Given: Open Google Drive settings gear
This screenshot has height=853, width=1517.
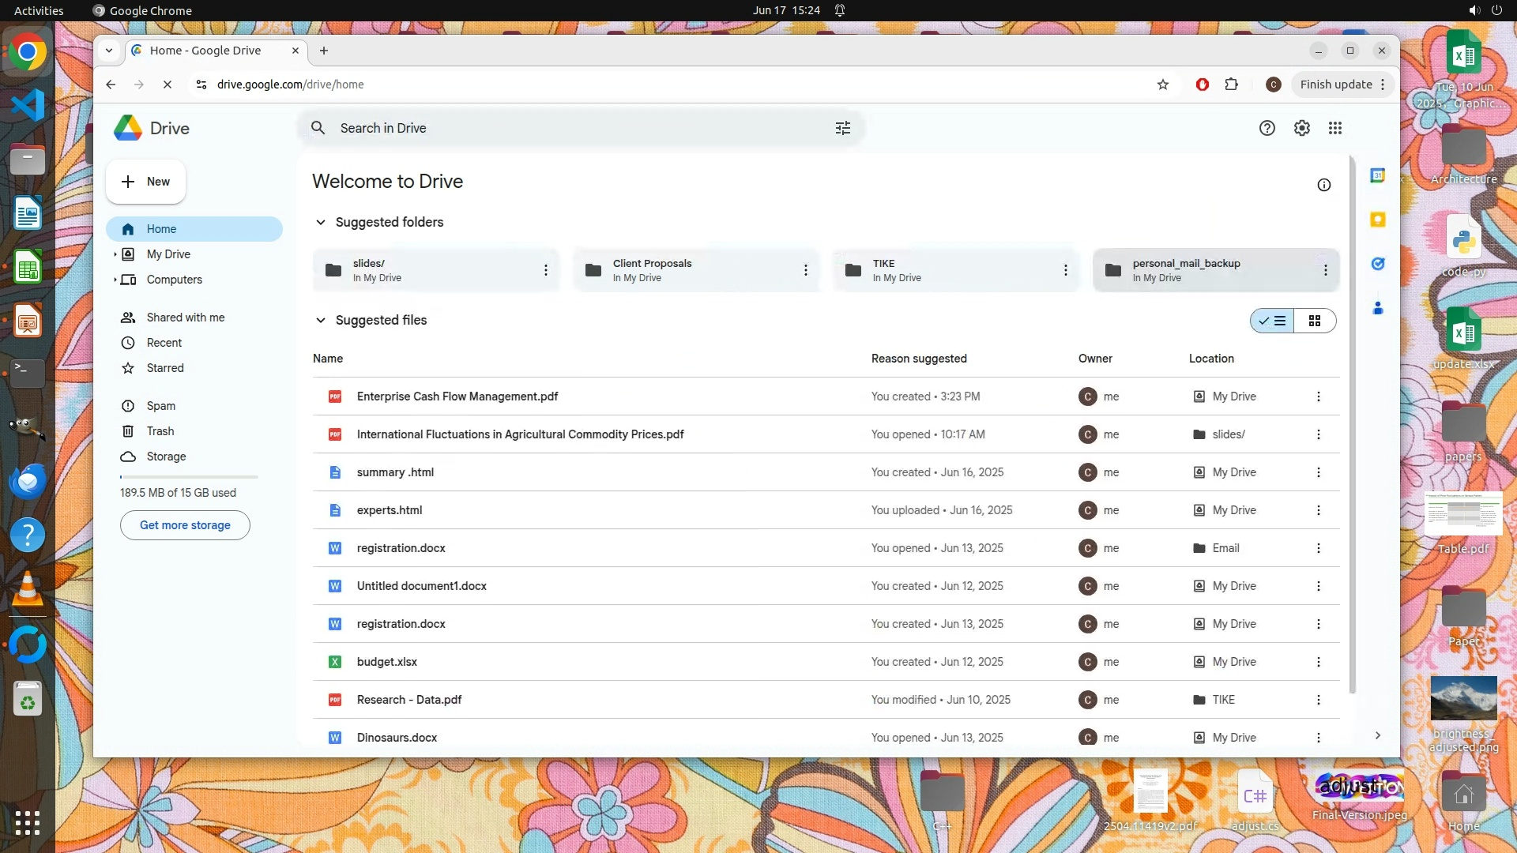Looking at the screenshot, I should (1301, 128).
